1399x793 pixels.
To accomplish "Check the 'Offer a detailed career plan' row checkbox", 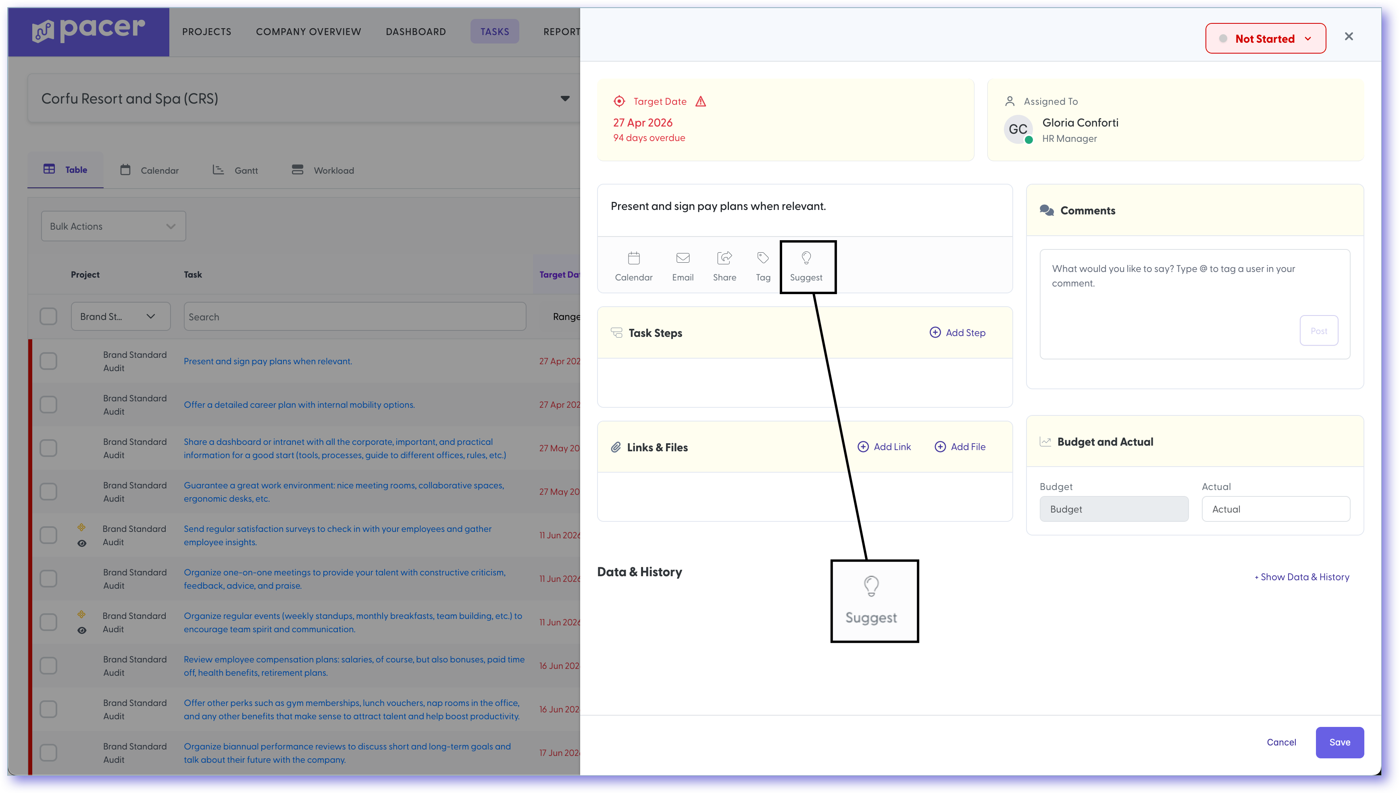I will [48, 405].
